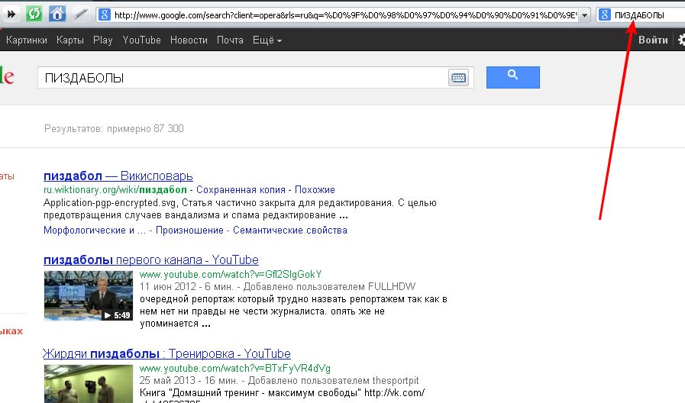The height and width of the screenshot is (403, 685).
Task: Click the URL www.youtube.com/watch?v=Gfl2SlgGokY
Action: coord(231,275)
